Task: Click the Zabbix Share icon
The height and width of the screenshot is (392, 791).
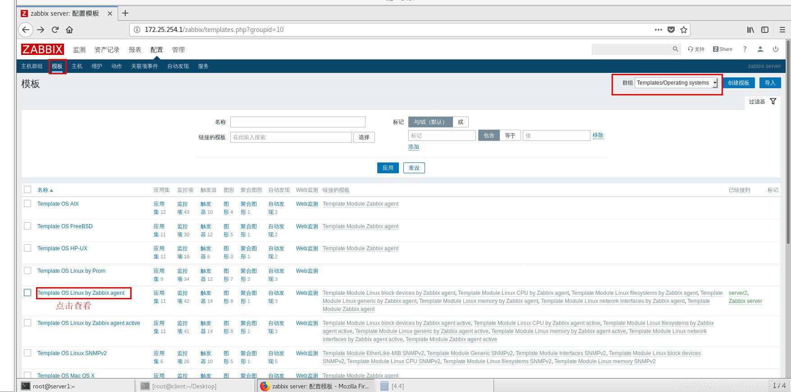Action: coord(722,49)
